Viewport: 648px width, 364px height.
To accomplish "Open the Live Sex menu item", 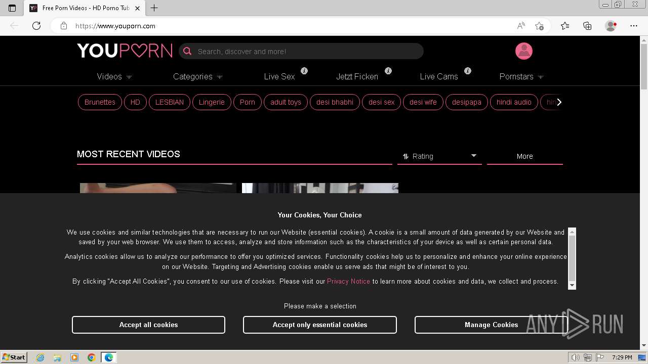I will (279, 77).
